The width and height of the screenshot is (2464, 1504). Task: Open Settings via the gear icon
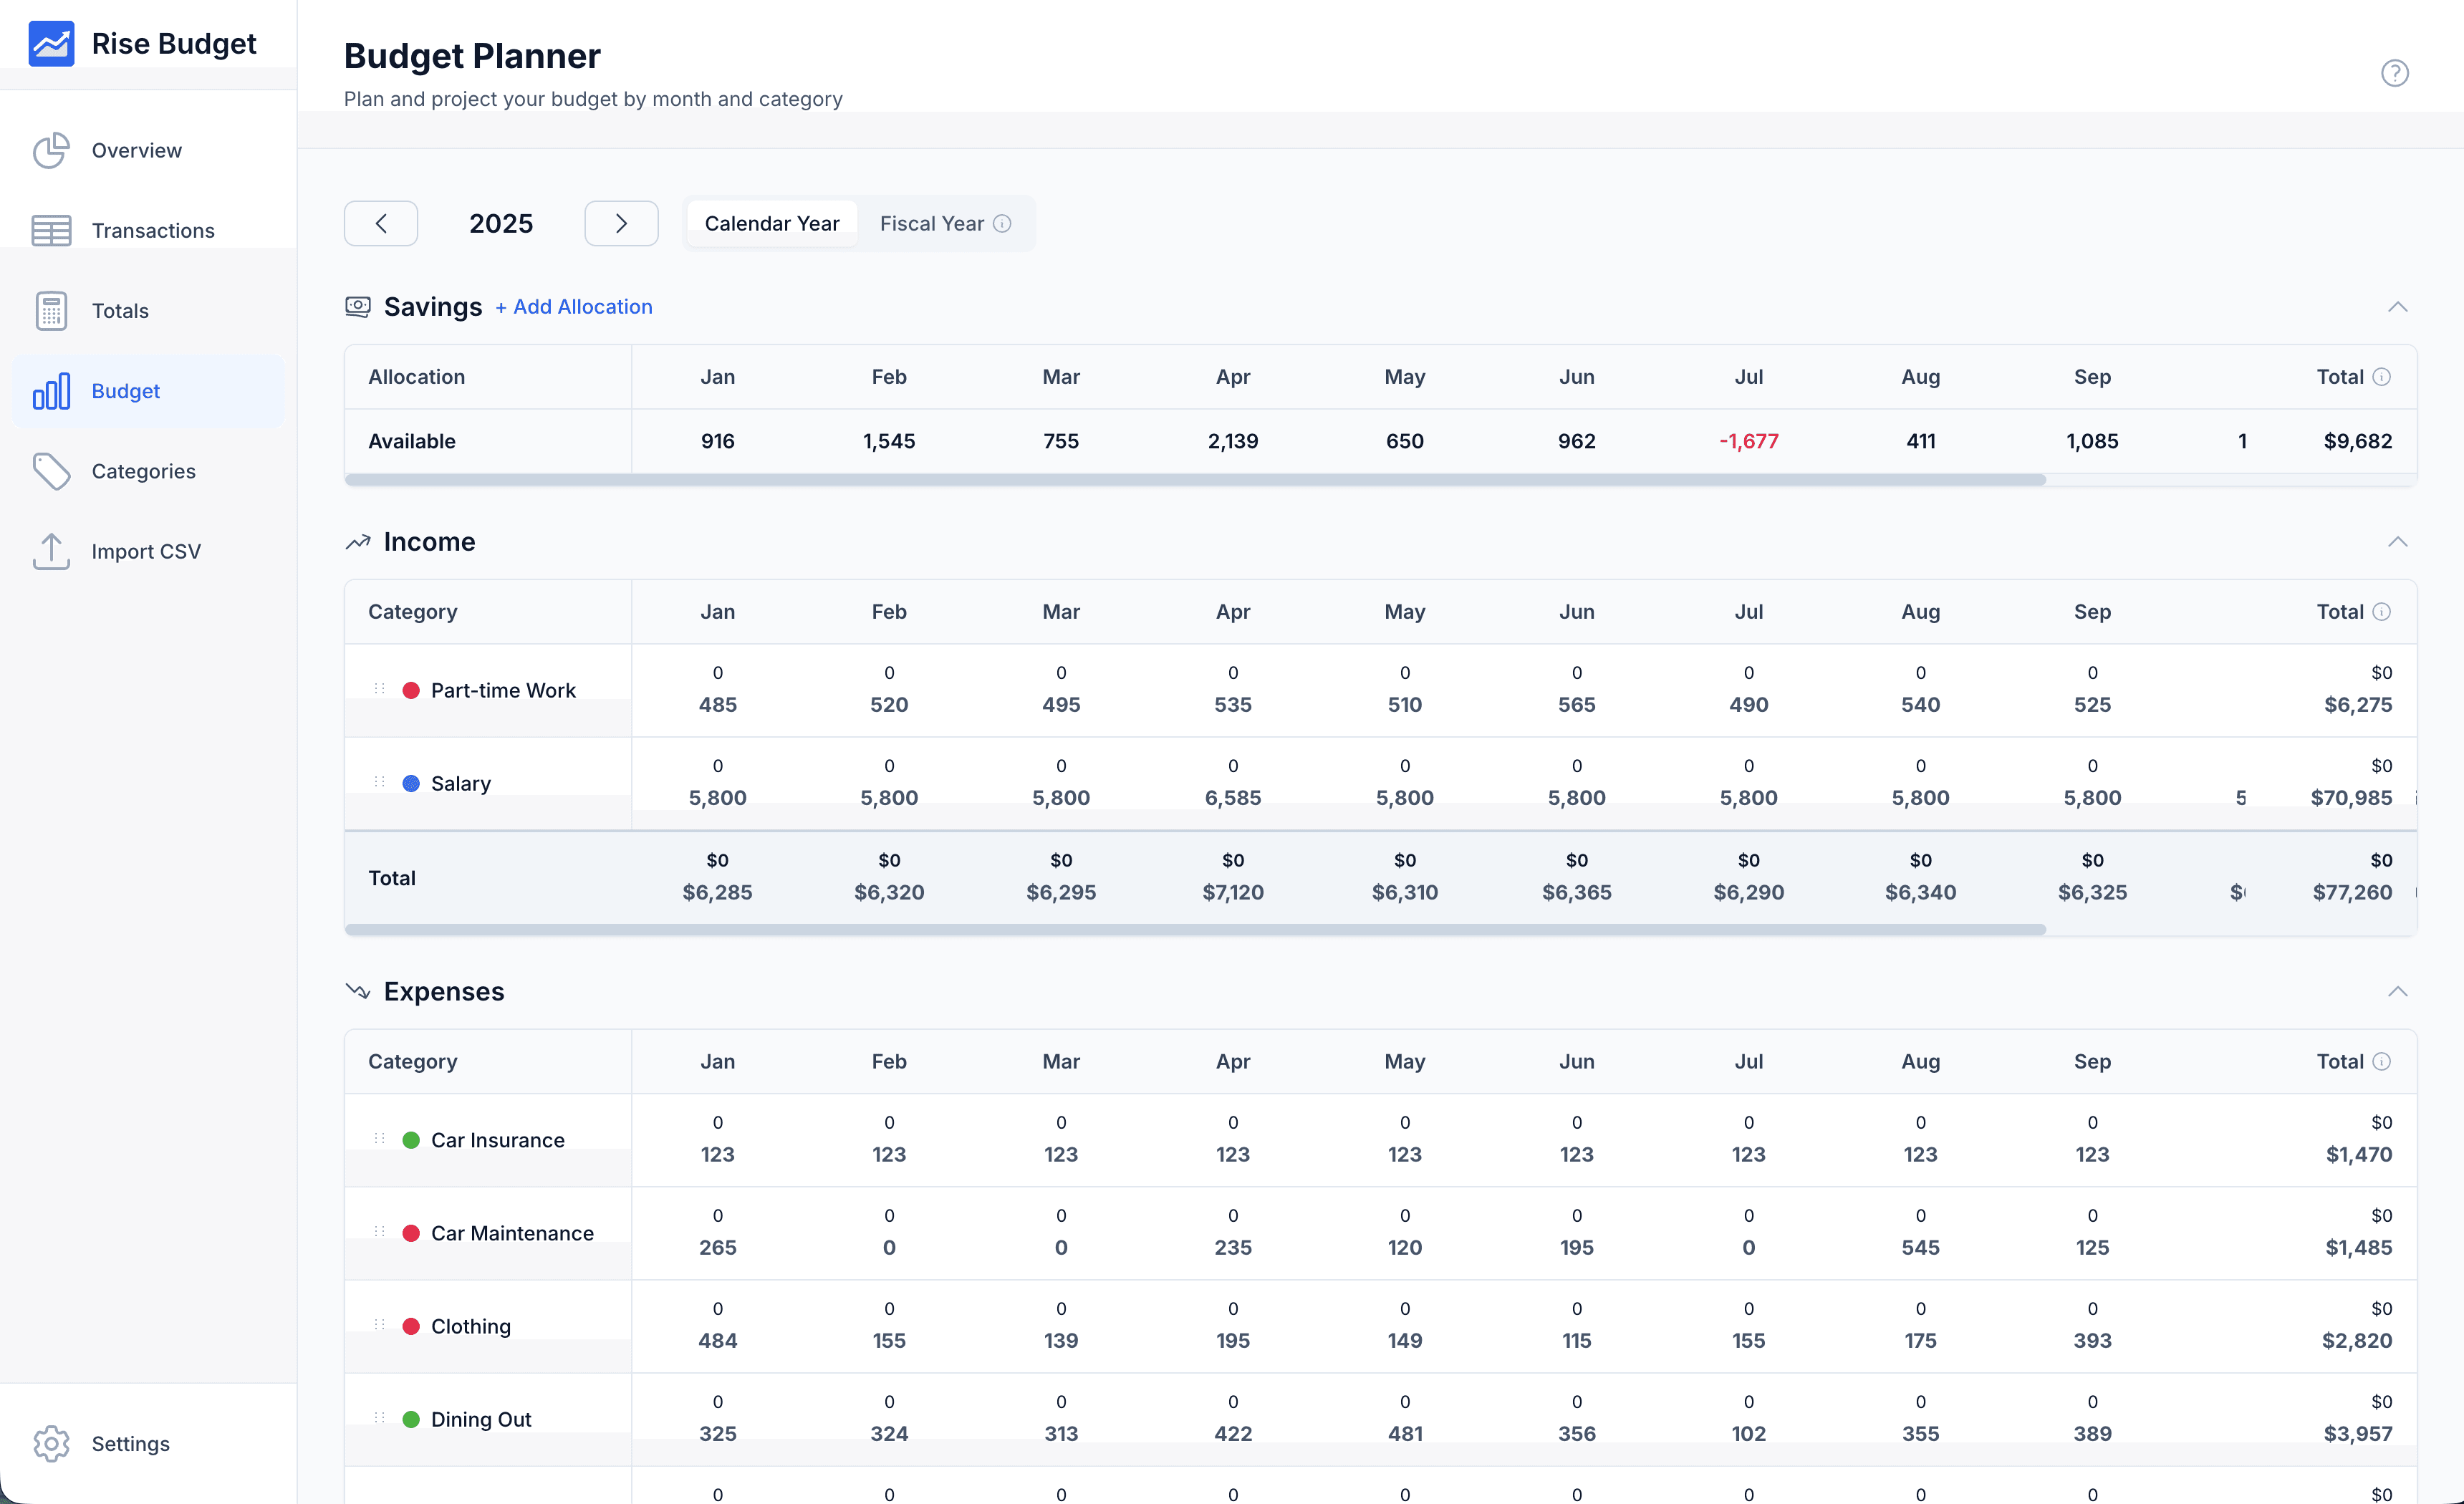coord(51,1443)
